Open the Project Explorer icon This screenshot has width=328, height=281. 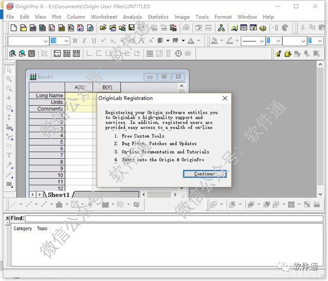[221, 28]
